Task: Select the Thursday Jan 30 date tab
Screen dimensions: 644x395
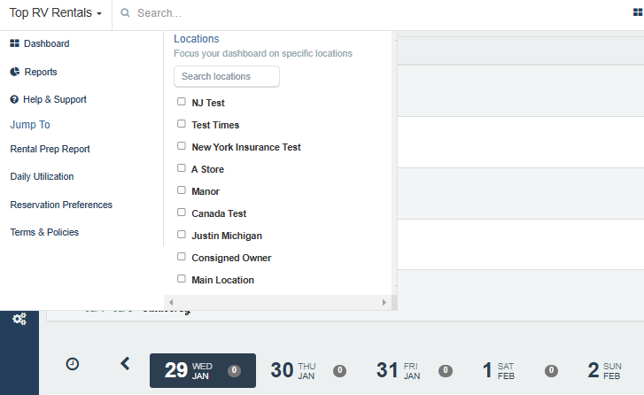Action: [x=293, y=370]
